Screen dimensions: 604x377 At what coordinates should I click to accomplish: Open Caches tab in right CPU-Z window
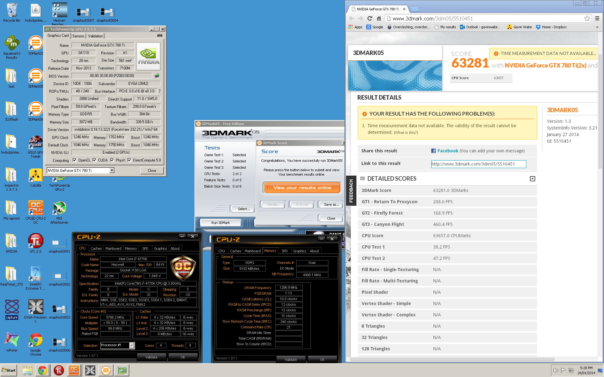235,251
